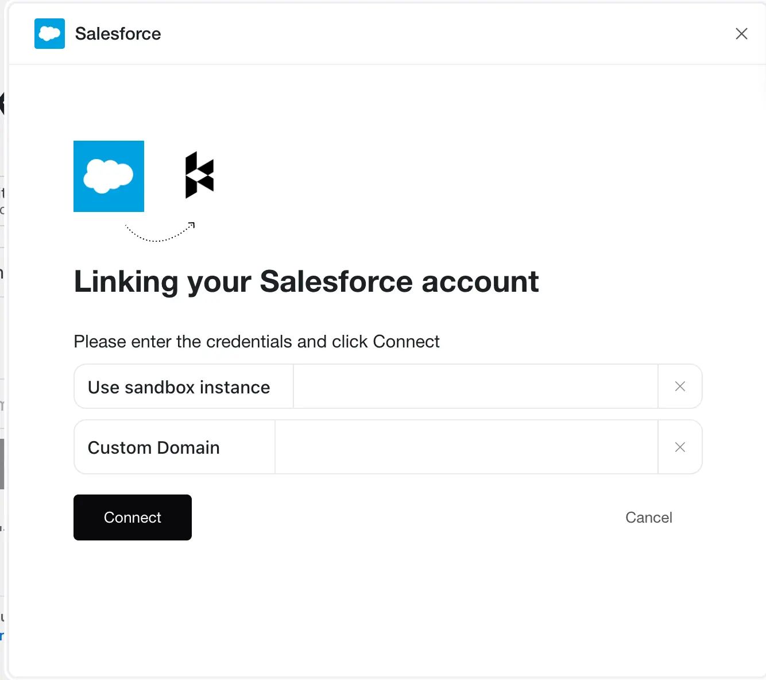Viewport: 766px width, 680px height.
Task: Click the dark partial icon at left edge
Action: point(2,104)
